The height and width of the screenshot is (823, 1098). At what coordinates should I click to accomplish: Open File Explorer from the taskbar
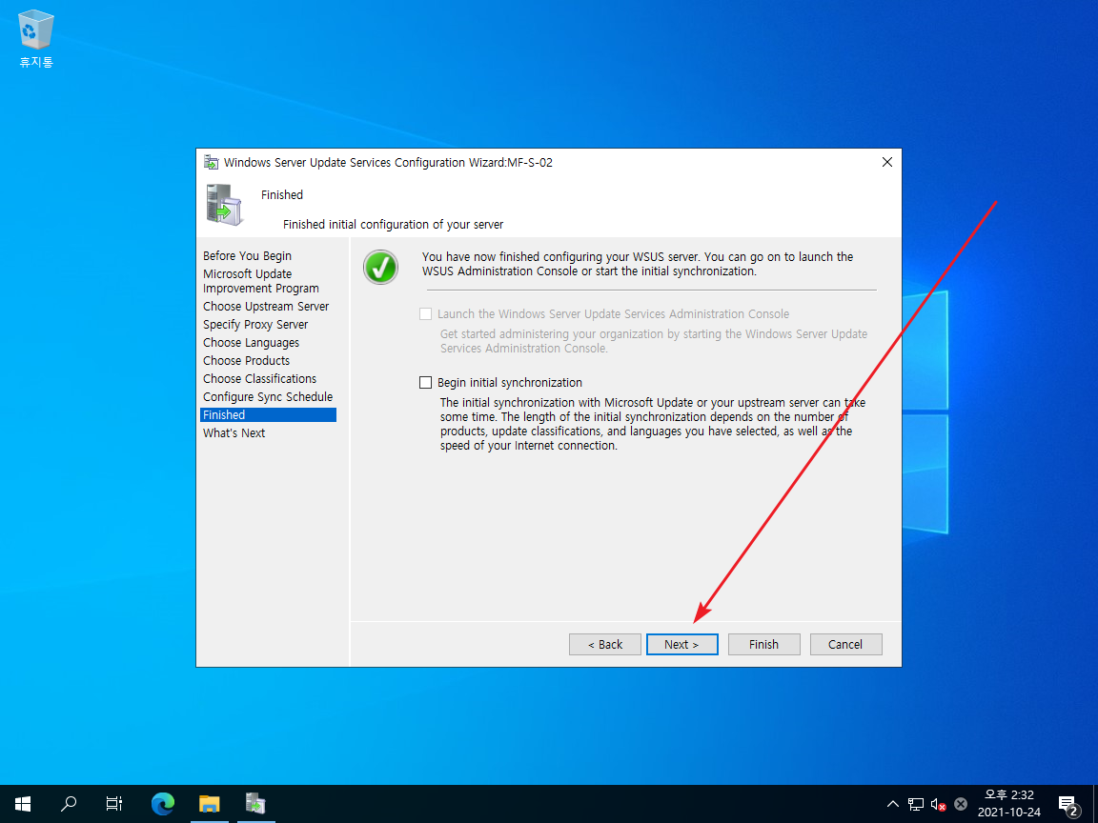[x=210, y=803]
